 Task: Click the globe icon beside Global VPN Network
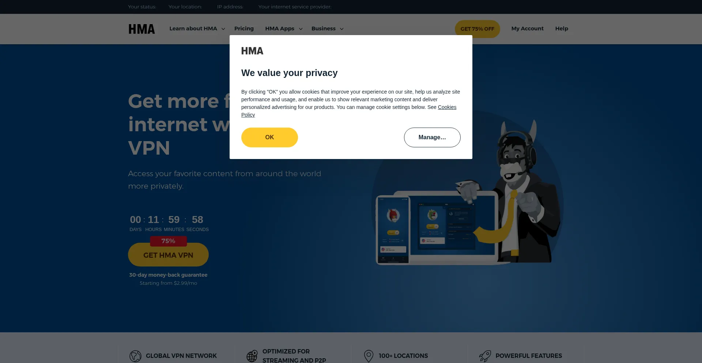[135, 356]
